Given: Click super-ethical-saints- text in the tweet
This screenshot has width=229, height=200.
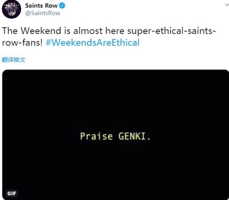Looking at the screenshot, I should (x=172, y=31).
